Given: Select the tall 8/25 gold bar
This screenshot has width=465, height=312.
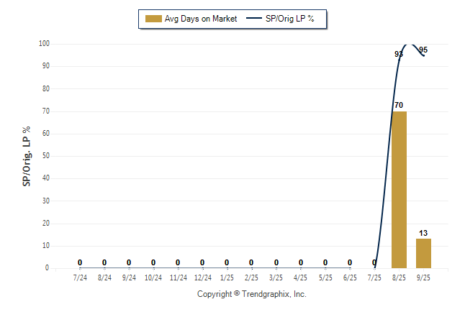Looking at the screenshot, I should coord(399,190).
